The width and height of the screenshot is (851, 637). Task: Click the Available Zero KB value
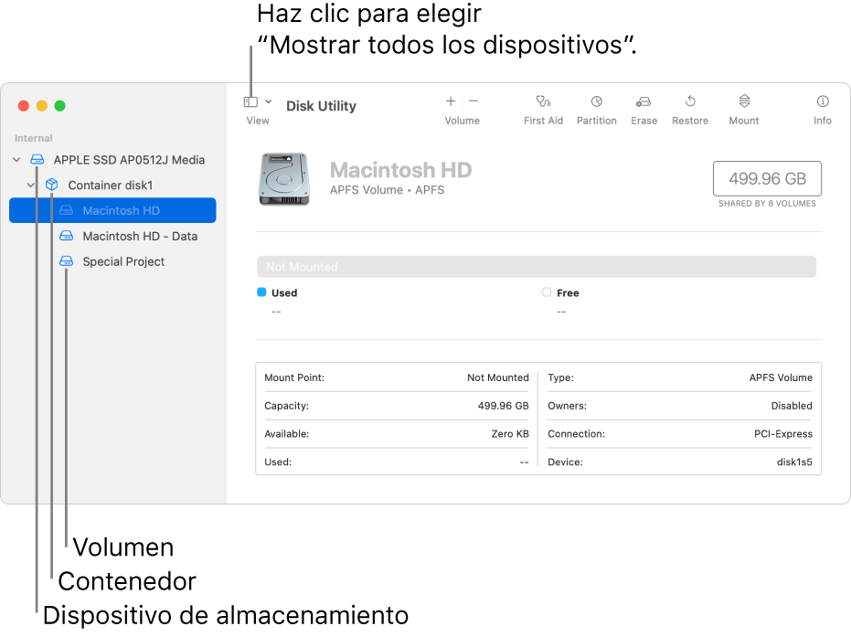(510, 434)
